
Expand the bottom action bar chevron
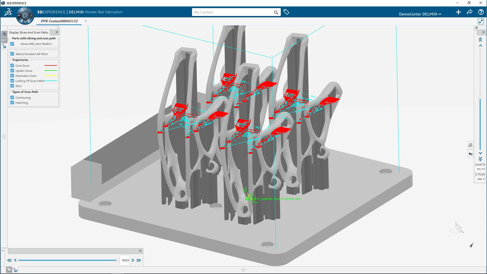point(243,270)
